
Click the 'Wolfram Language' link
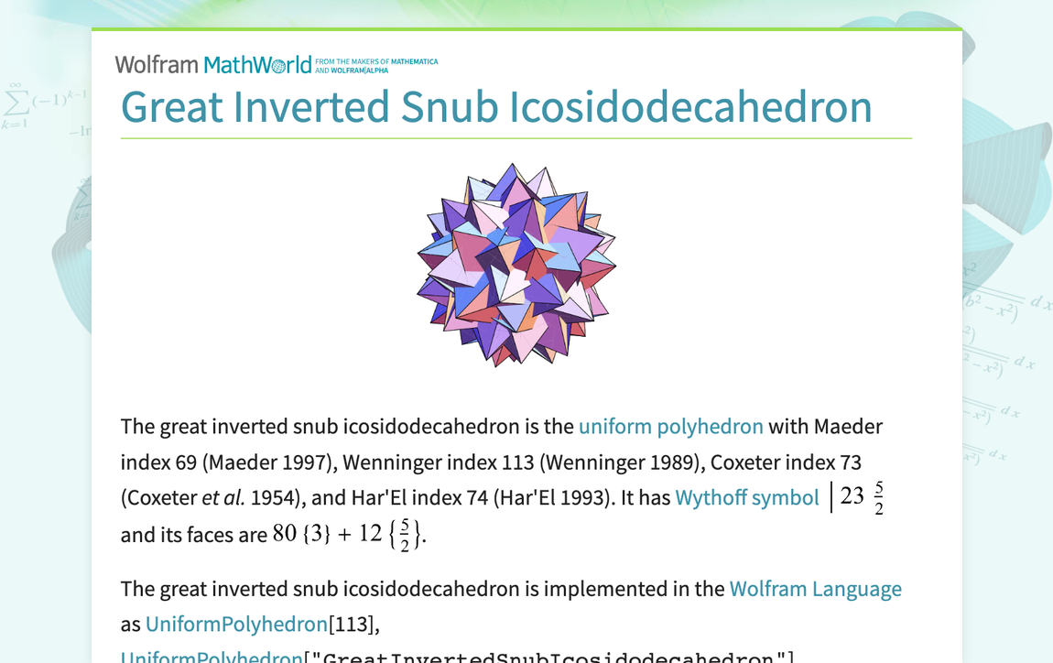[815, 589]
